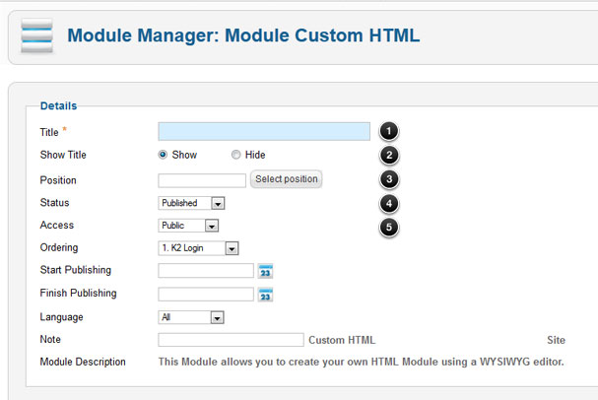This screenshot has height=400, width=598.
Task: Expand the Status dropdown showing Published
Action: (x=191, y=203)
